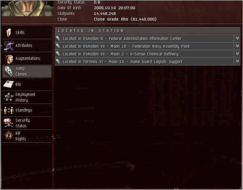Click the Kill Rights target icon

pos(9,136)
